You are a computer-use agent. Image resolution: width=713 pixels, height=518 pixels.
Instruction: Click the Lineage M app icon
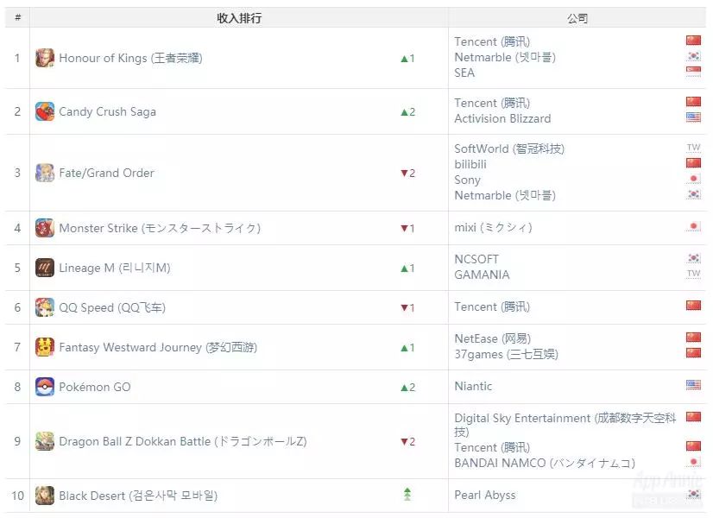click(x=45, y=268)
